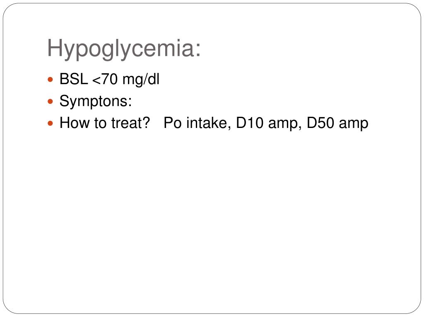The height and width of the screenshot is (318, 424).
Task: Click the word BSL
Action: 74,79
